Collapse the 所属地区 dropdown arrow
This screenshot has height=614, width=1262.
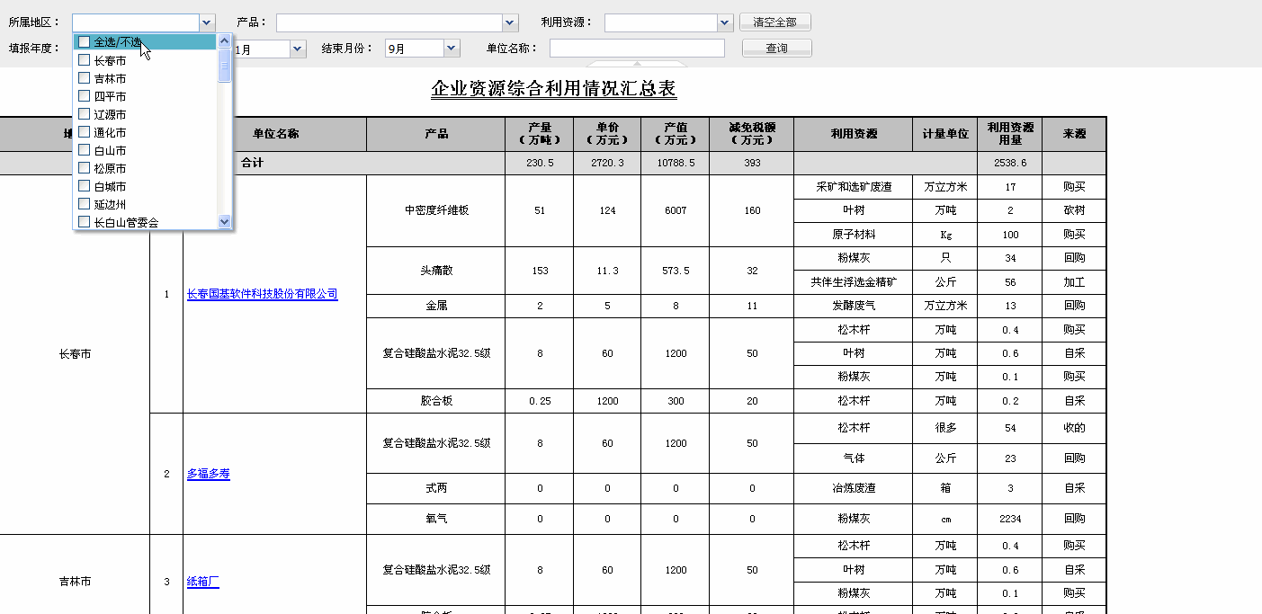(x=208, y=22)
